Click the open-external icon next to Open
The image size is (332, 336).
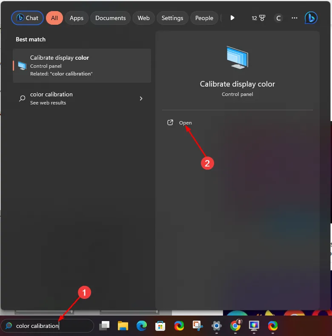click(170, 122)
